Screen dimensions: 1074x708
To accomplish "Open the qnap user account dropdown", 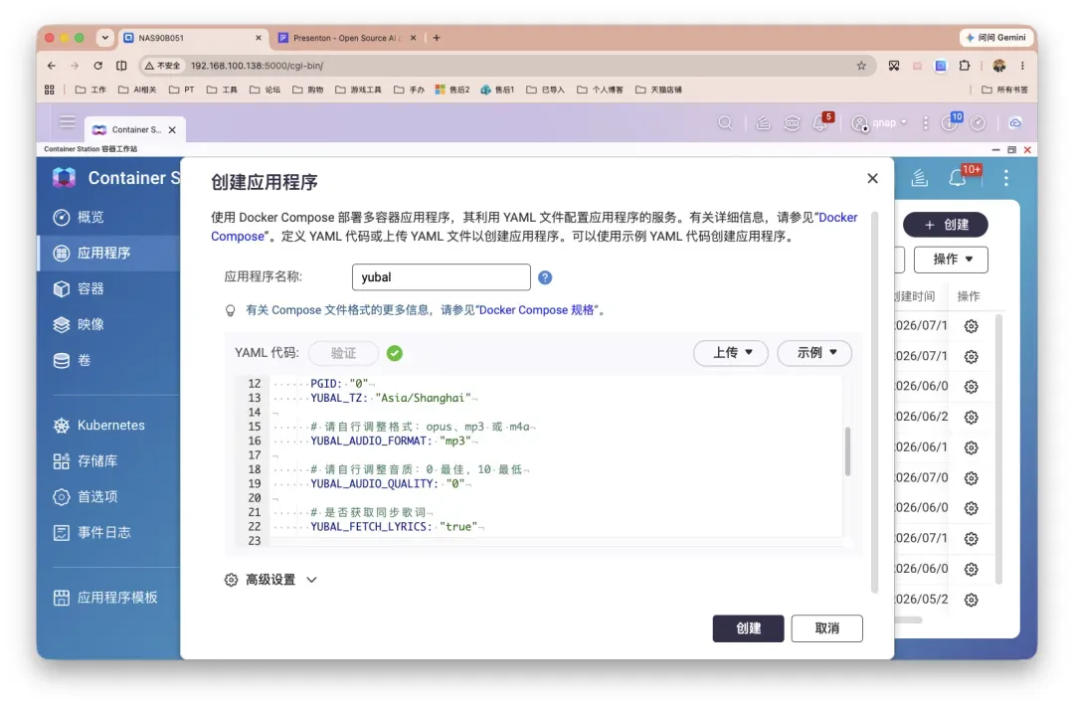I will click(879, 122).
